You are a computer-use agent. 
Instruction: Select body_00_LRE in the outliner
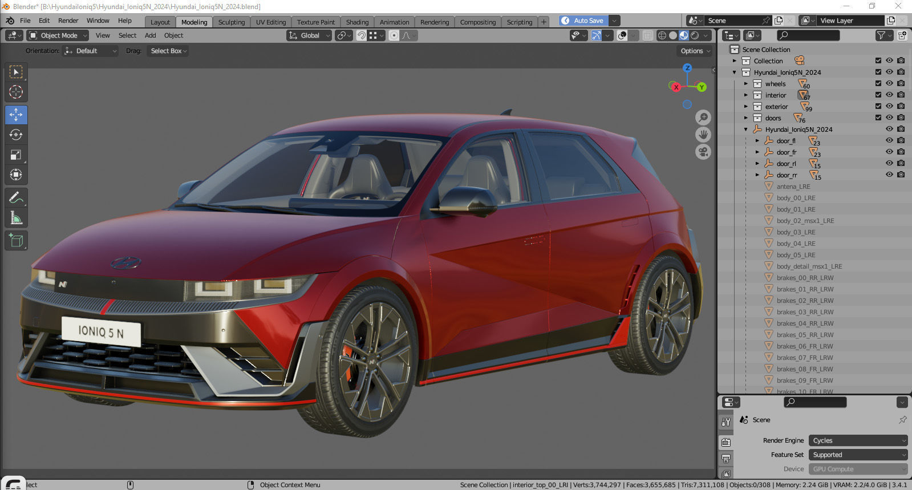[x=796, y=197]
